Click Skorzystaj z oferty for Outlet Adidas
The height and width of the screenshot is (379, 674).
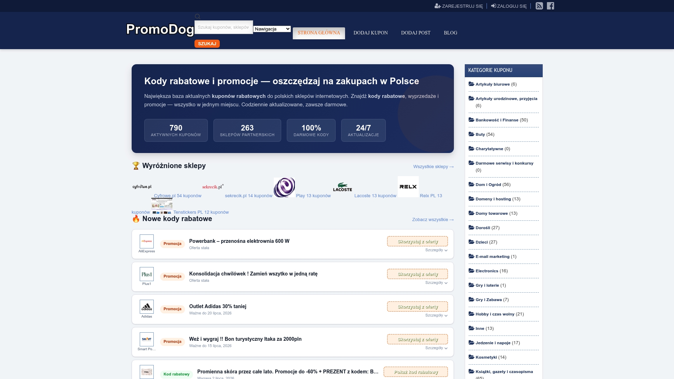click(x=417, y=307)
